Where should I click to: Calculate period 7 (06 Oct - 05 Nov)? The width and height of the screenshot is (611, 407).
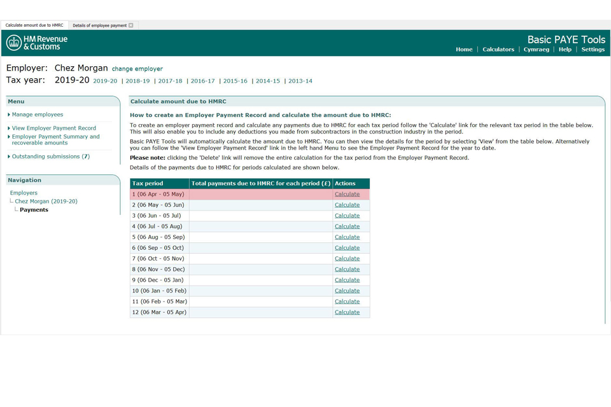click(348, 259)
